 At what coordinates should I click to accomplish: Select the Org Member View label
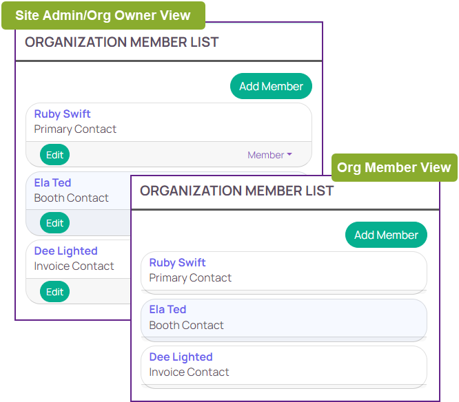[394, 167]
